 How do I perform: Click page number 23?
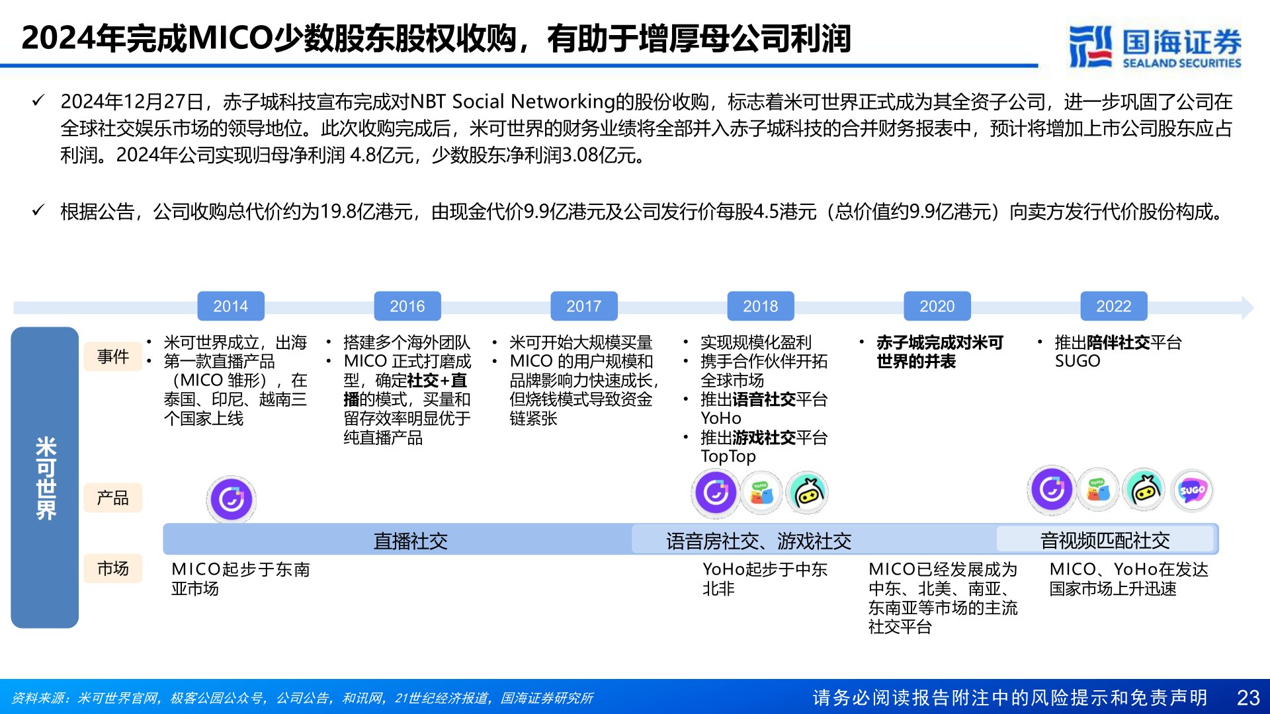[1248, 697]
